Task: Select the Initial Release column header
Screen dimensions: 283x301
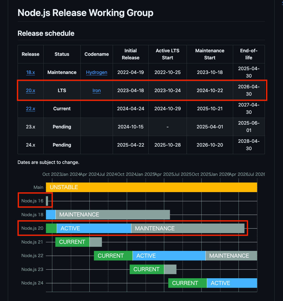Action: click(x=131, y=54)
